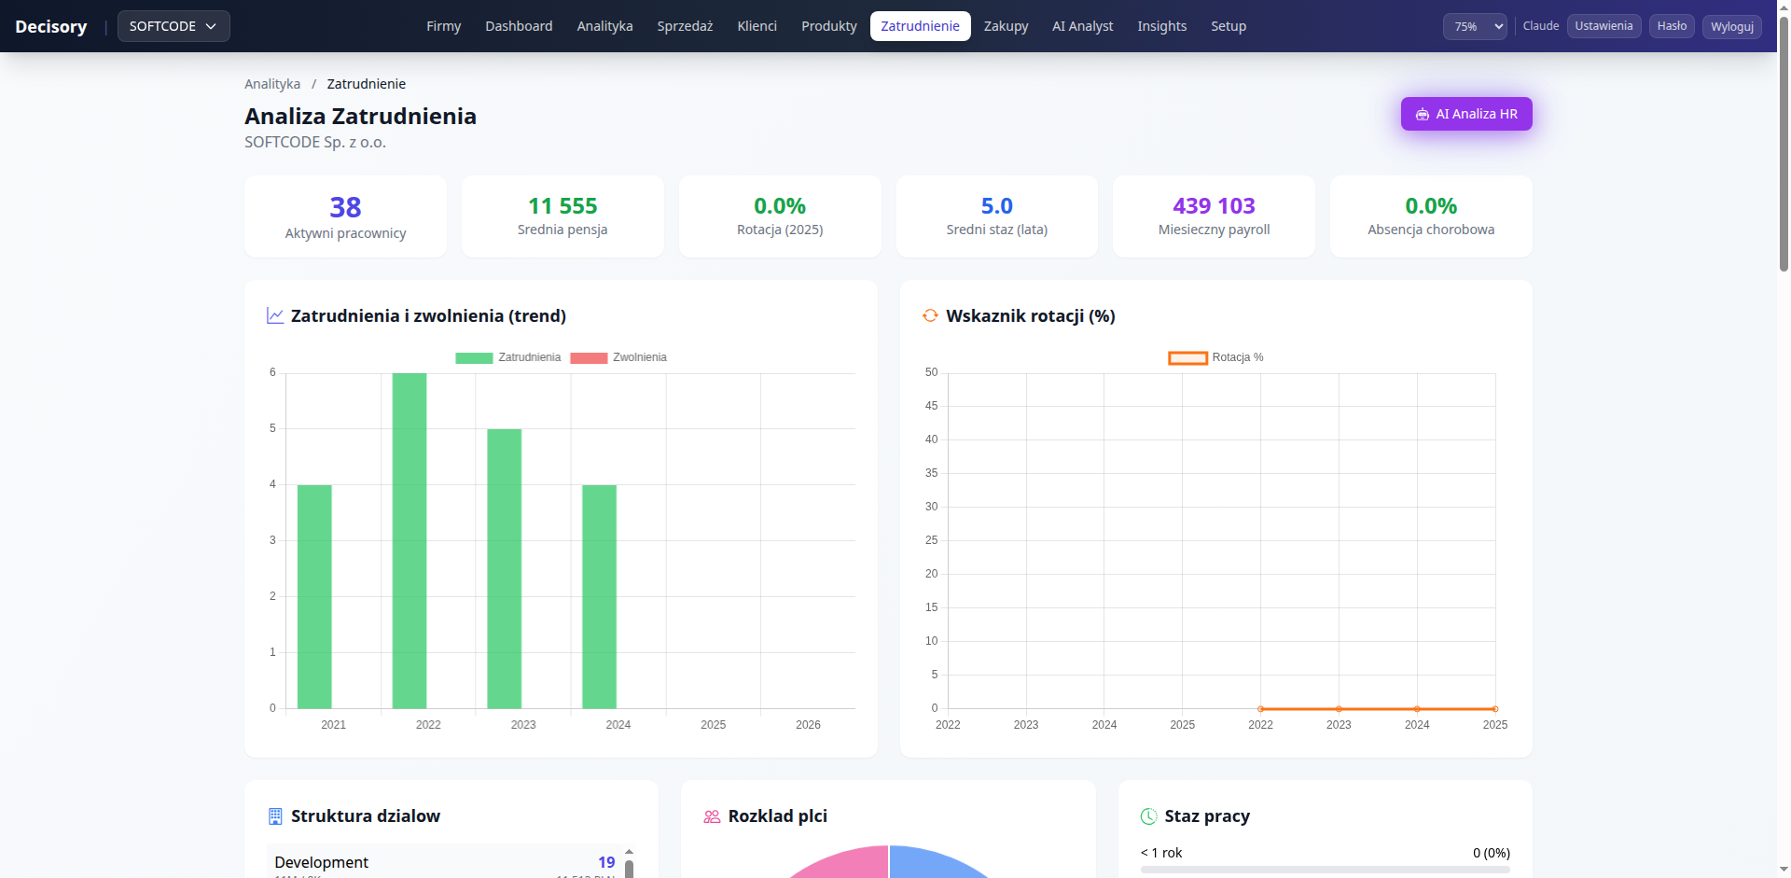
Task: Open the AI Analyst menu item
Action: (x=1082, y=27)
